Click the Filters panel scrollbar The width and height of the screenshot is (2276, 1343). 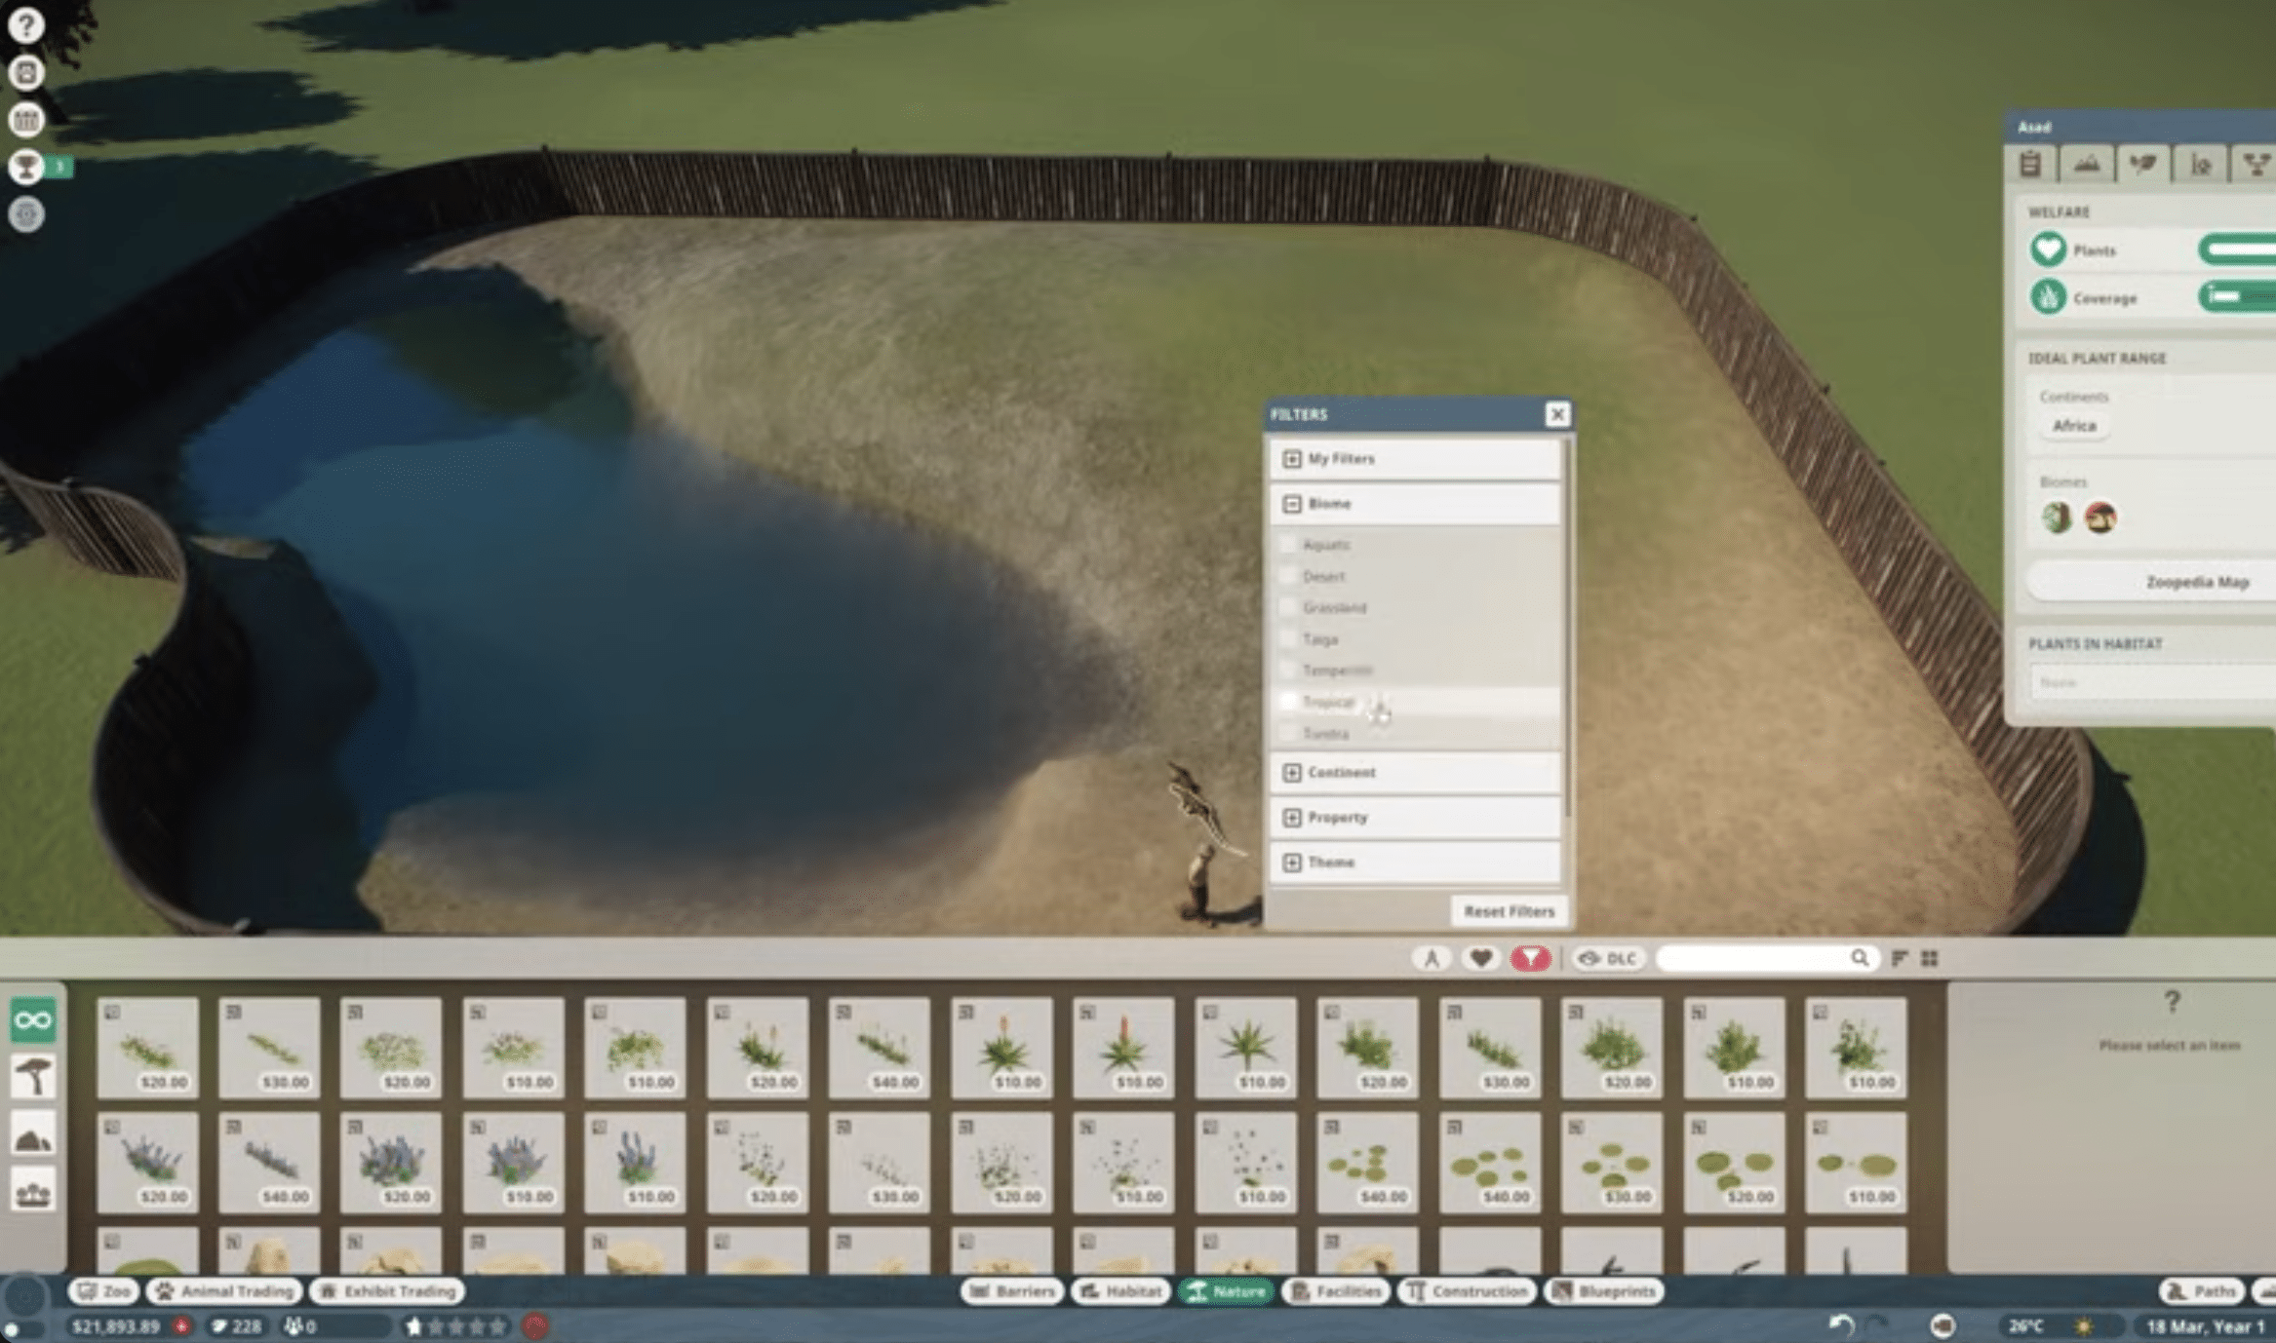tap(1568, 629)
